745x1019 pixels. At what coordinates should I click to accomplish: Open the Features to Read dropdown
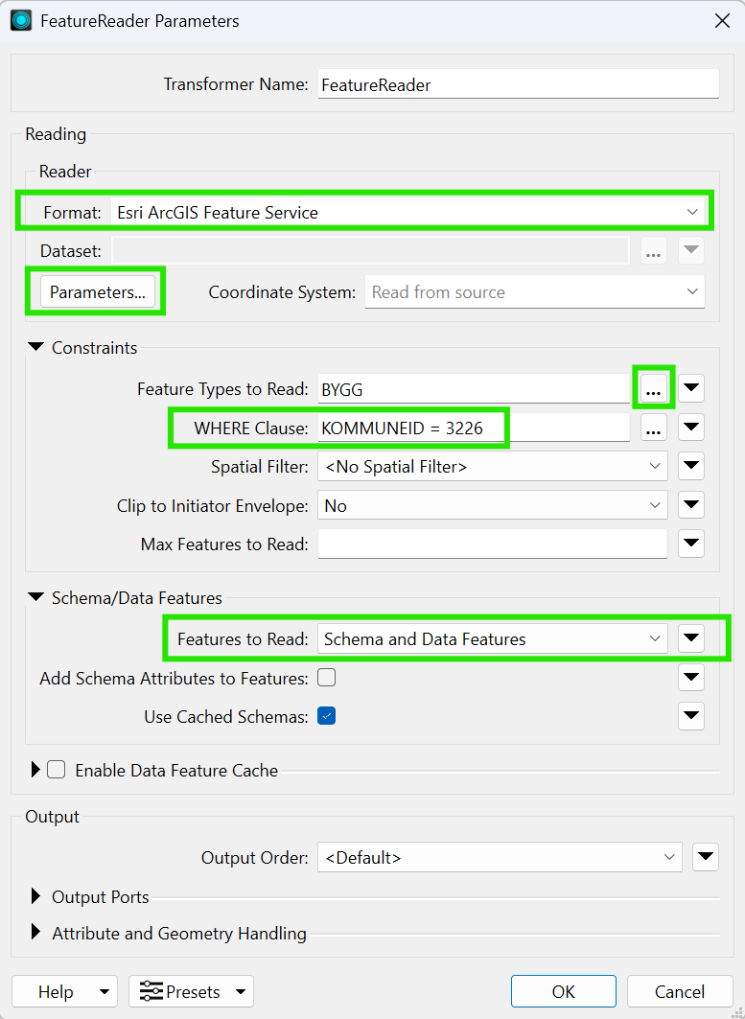coord(492,638)
